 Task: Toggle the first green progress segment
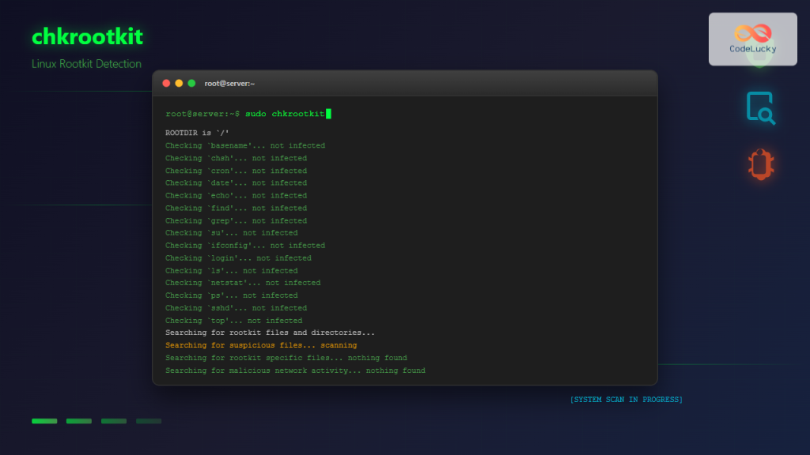tap(44, 421)
